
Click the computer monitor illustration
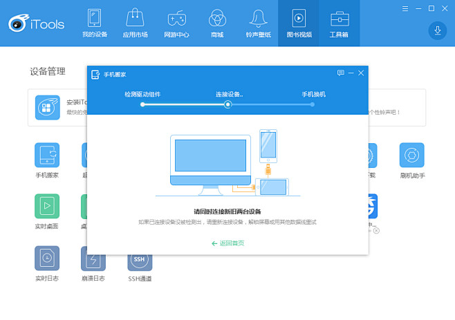pos(210,164)
